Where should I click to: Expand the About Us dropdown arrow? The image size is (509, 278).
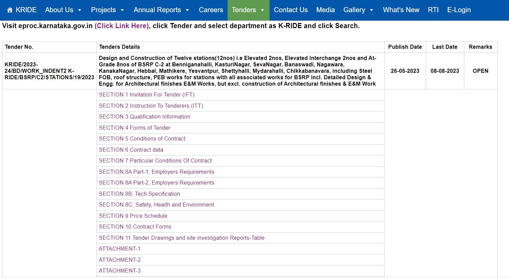[80, 10]
